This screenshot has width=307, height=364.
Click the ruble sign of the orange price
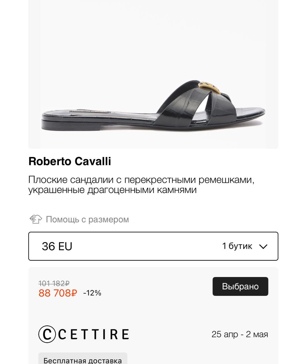tap(73, 293)
